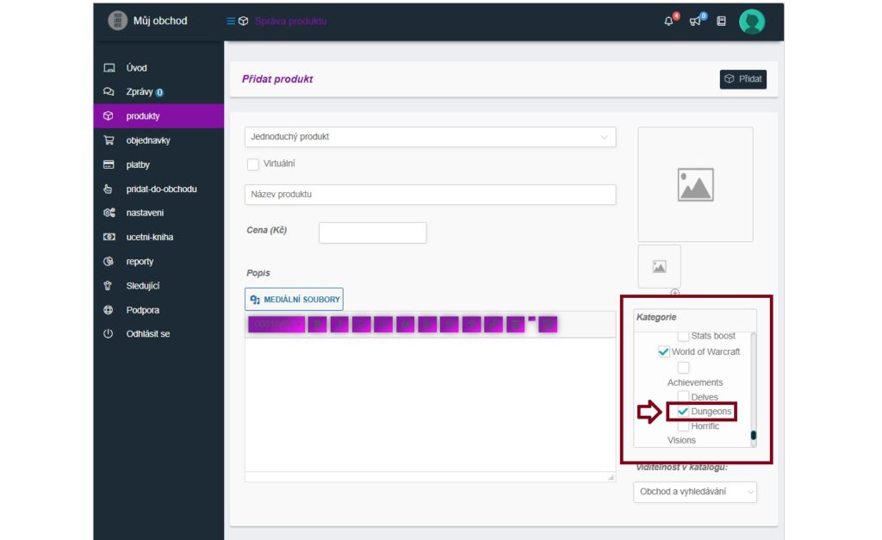Open the user profile avatar

pos(752,22)
